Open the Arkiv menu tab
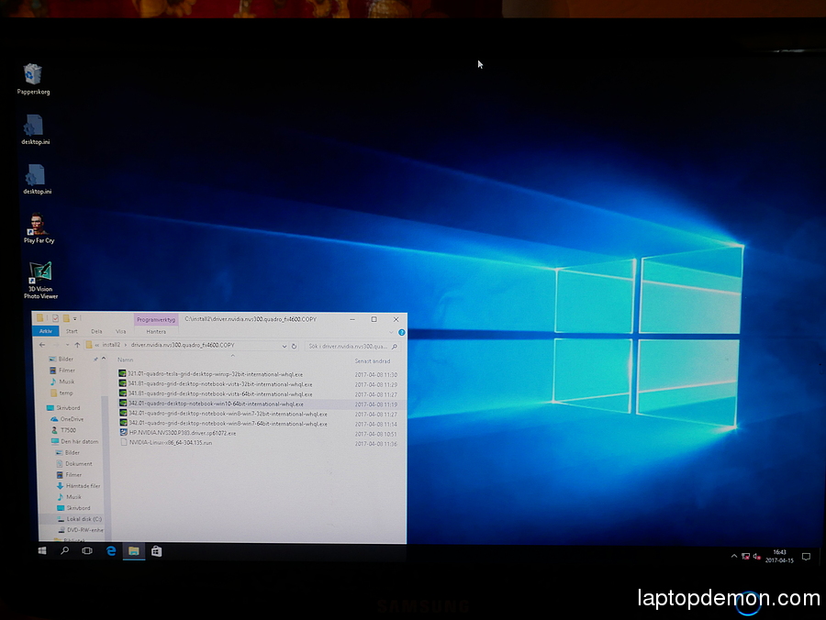 (44, 331)
